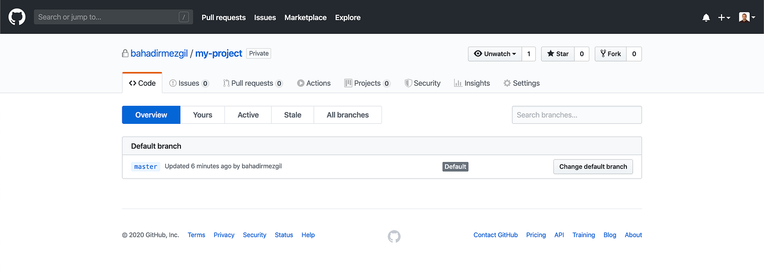Open the plus create-new dropdown
Screen dimensions: 764x272
coord(724,18)
